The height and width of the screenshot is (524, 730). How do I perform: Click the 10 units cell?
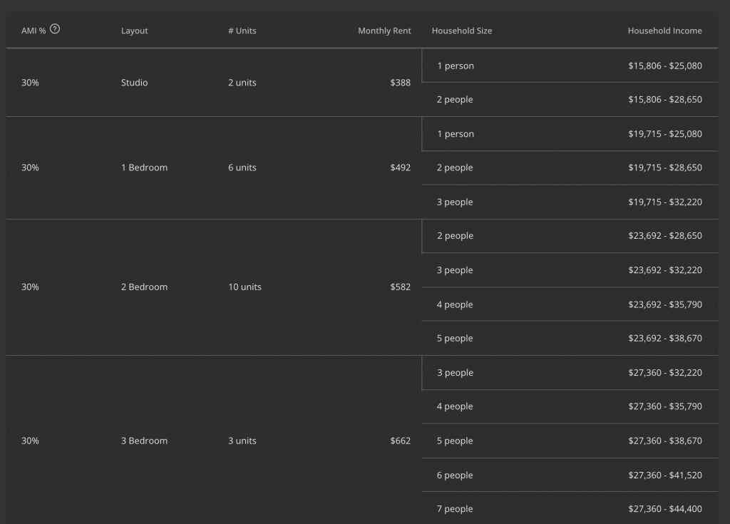(245, 287)
